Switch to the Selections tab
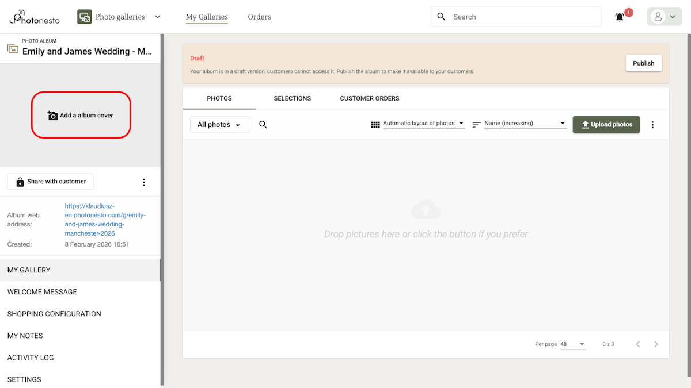The image size is (691, 388). pyautogui.click(x=293, y=98)
